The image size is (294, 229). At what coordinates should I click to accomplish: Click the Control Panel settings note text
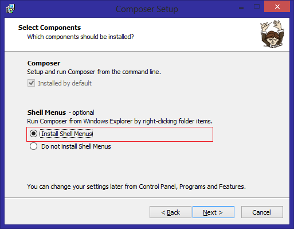coord(136,187)
